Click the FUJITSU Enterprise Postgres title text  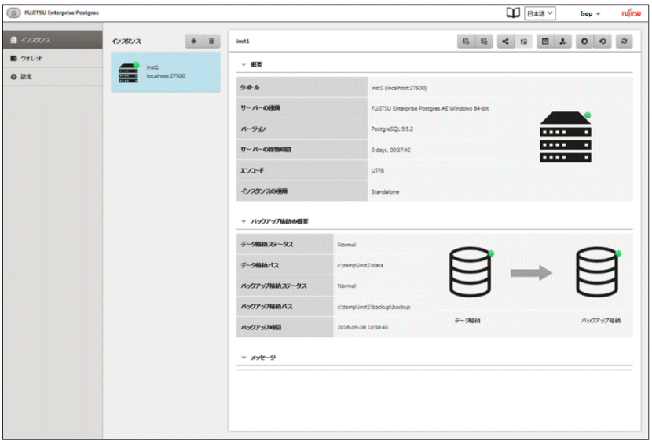click(x=61, y=13)
